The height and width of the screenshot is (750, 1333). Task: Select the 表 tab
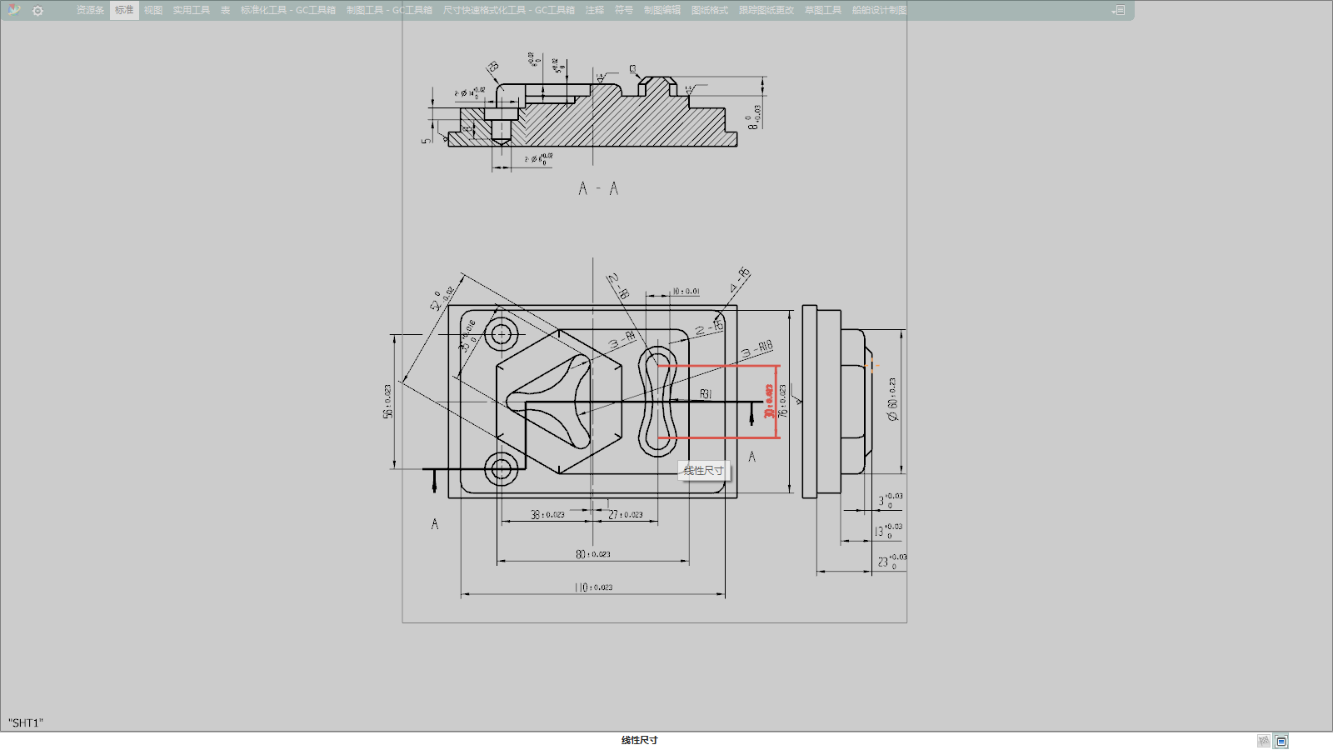(225, 10)
